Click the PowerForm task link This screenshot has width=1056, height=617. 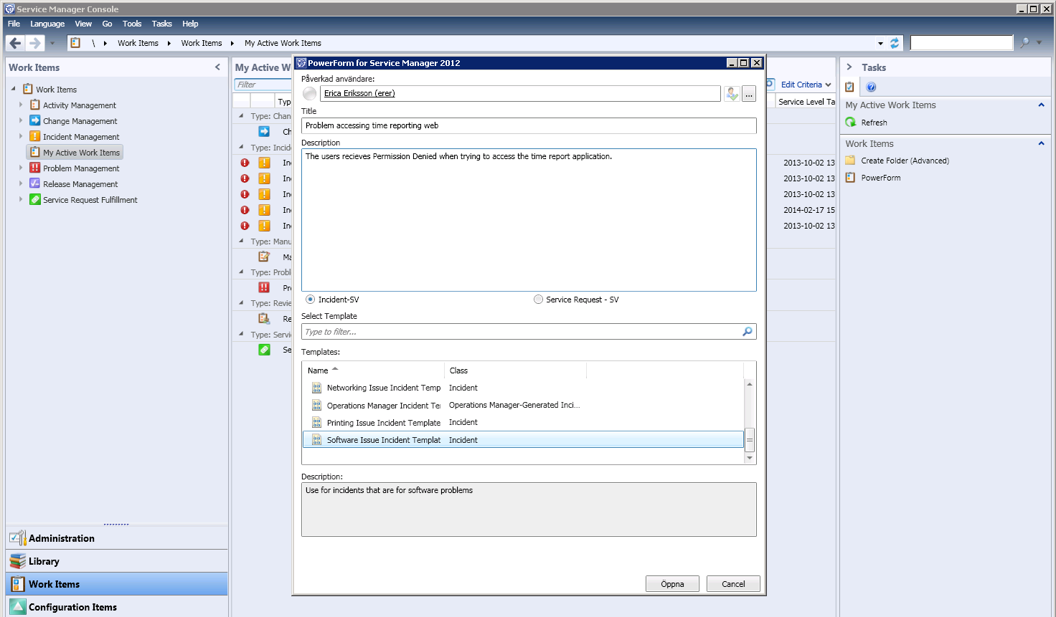click(x=880, y=178)
